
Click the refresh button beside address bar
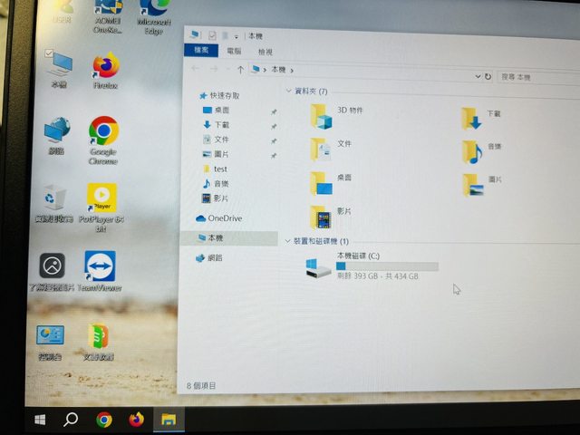click(x=488, y=77)
